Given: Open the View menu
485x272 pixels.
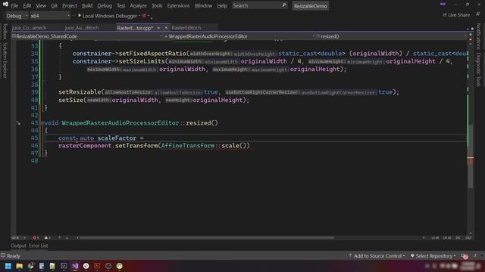Looking at the screenshot, I should tap(41, 5).
